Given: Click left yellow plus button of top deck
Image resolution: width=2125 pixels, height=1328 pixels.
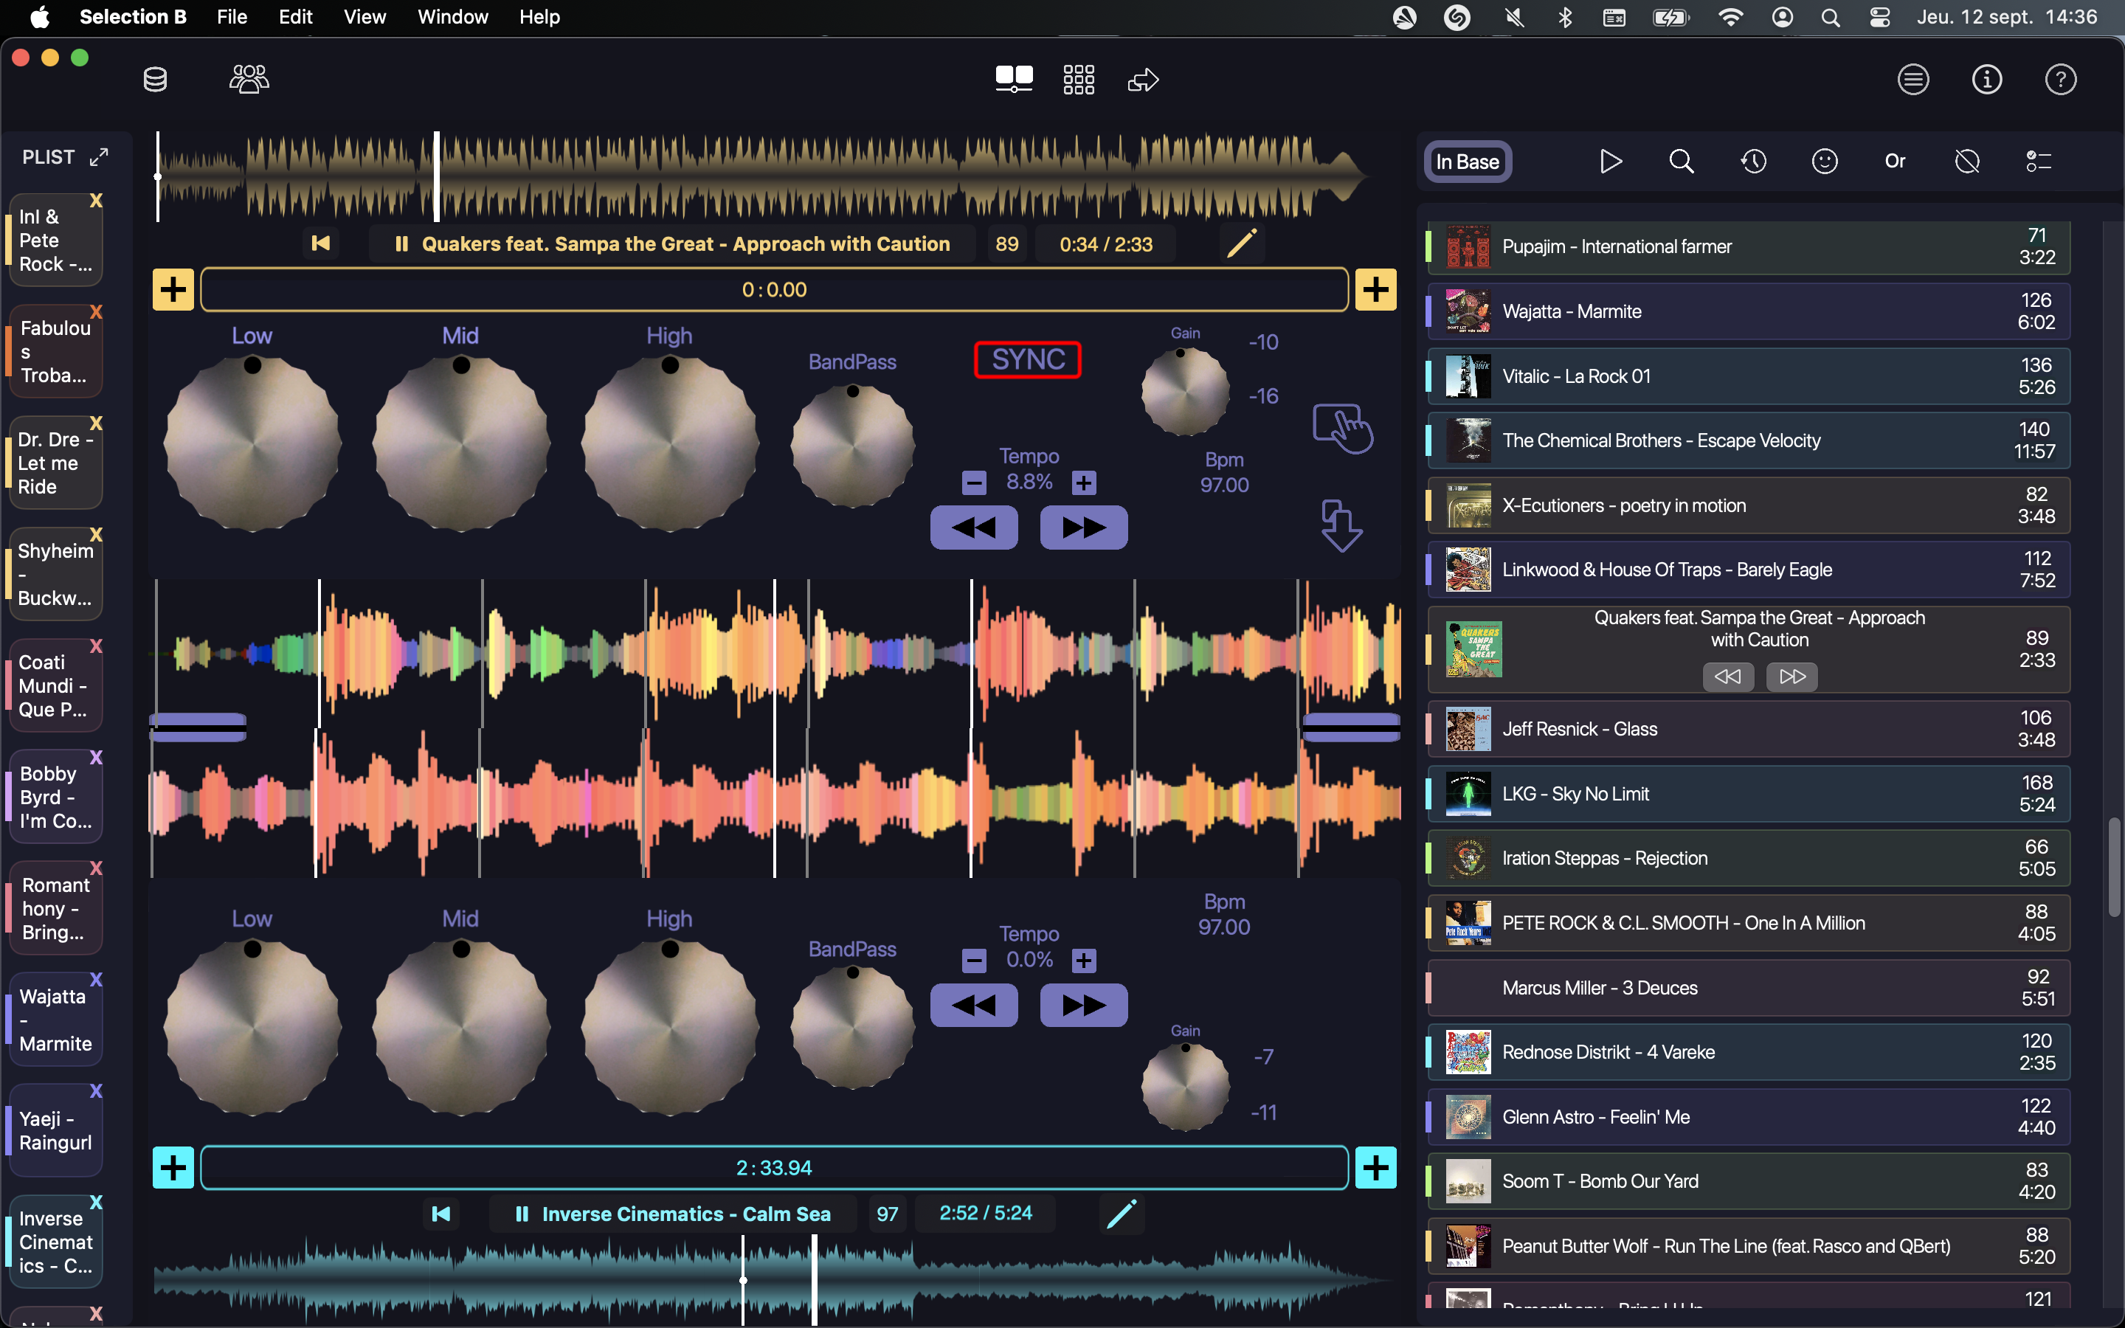Looking at the screenshot, I should [x=173, y=289].
